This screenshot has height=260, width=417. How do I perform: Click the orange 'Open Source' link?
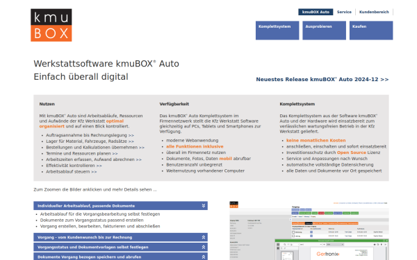coord(352,153)
